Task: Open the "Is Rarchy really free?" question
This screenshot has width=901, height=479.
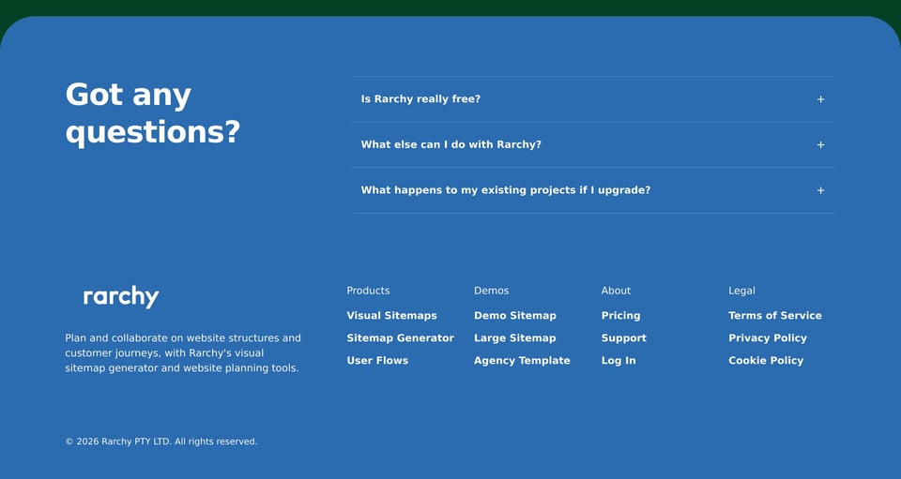Action: tap(593, 99)
